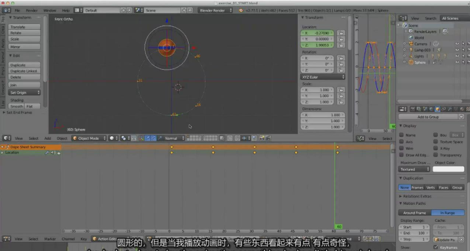This screenshot has width=470, height=251.
Task: Click the Translate button in Transform panel
Action: 24,27
